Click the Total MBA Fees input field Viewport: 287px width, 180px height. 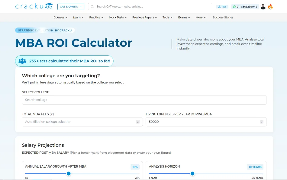82,122
